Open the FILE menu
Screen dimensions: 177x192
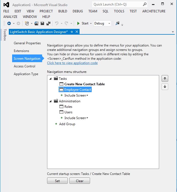coord(6,11)
